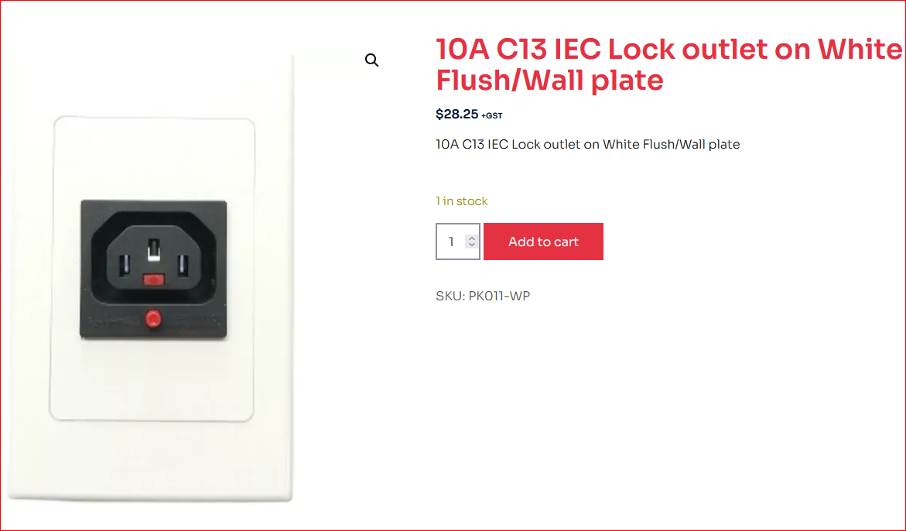Decrease quantity with the down arrow
906x531 pixels.
(472, 246)
